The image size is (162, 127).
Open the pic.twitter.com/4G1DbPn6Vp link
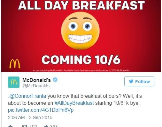coord(41,110)
